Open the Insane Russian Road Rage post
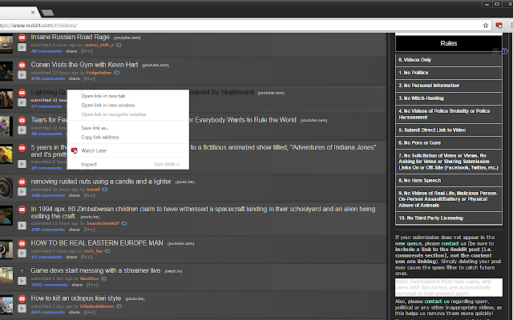Viewport: 513px width, 320px height. pos(70,38)
